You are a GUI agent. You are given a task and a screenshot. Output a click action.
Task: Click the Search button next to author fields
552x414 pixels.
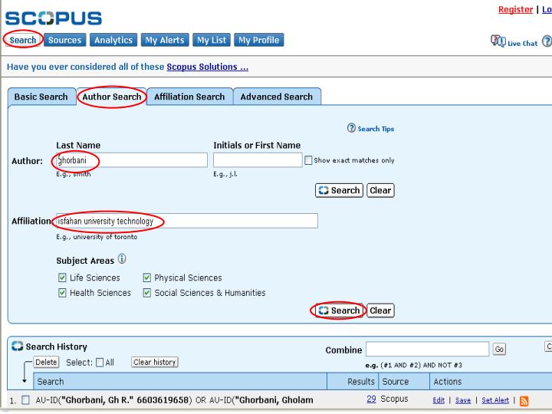pyautogui.click(x=339, y=190)
